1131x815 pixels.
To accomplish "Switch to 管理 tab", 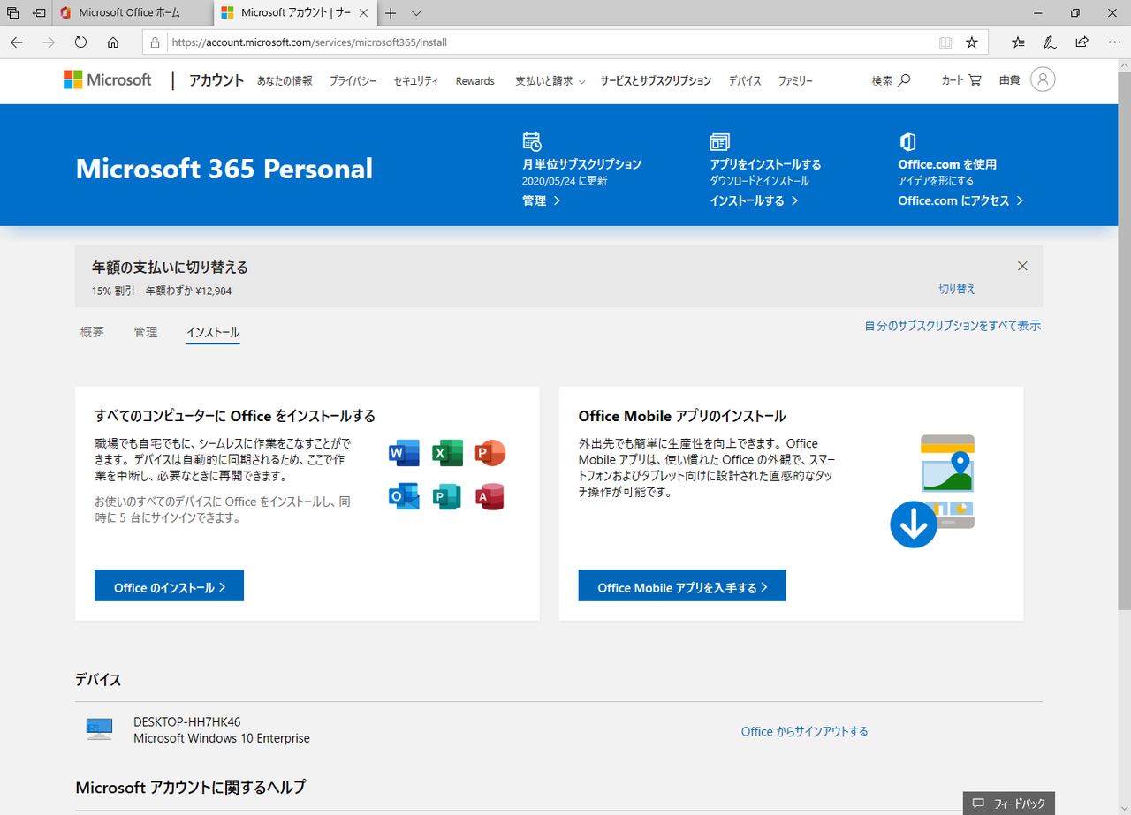I will [x=146, y=333].
